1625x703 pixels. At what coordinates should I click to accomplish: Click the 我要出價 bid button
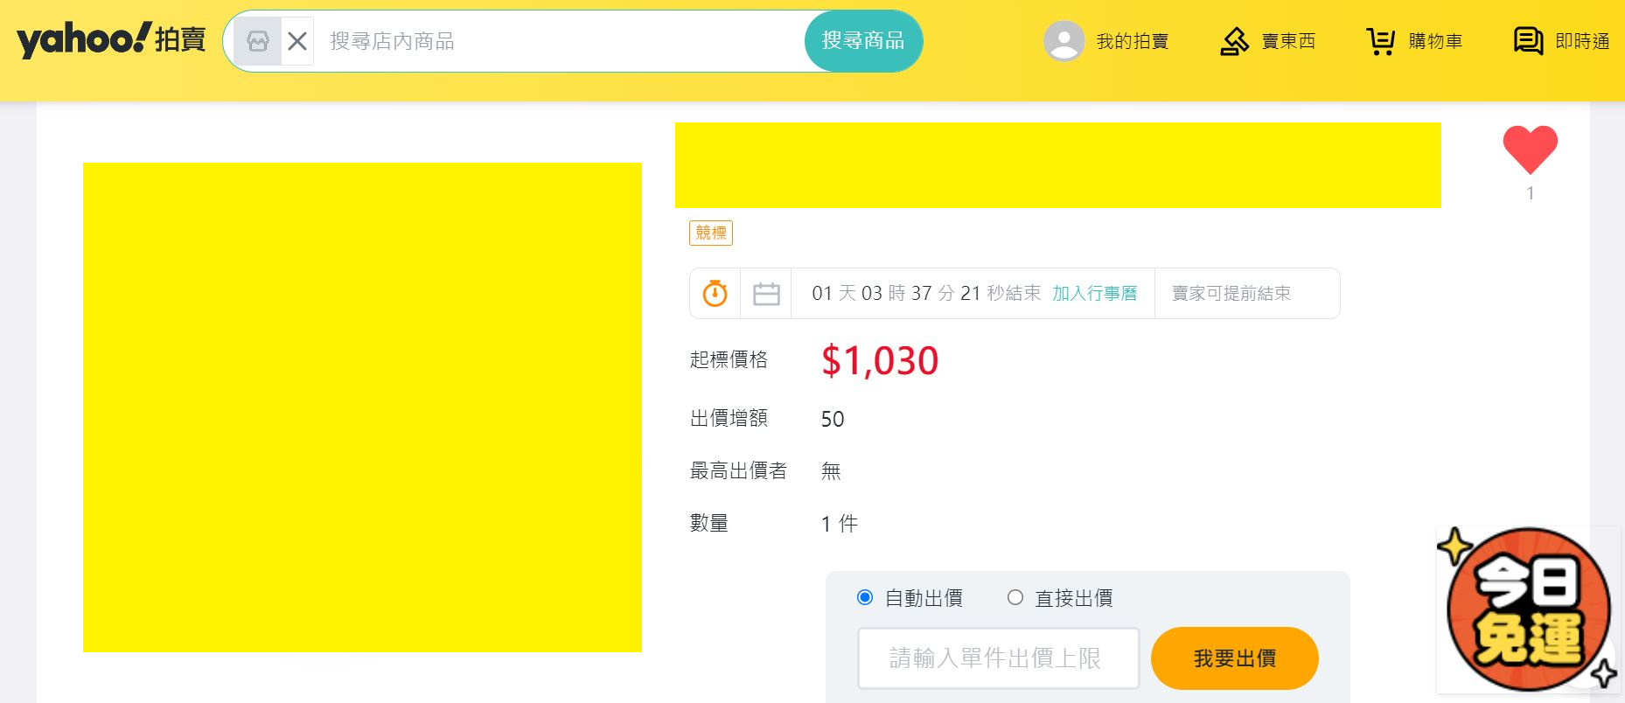coord(1235,658)
